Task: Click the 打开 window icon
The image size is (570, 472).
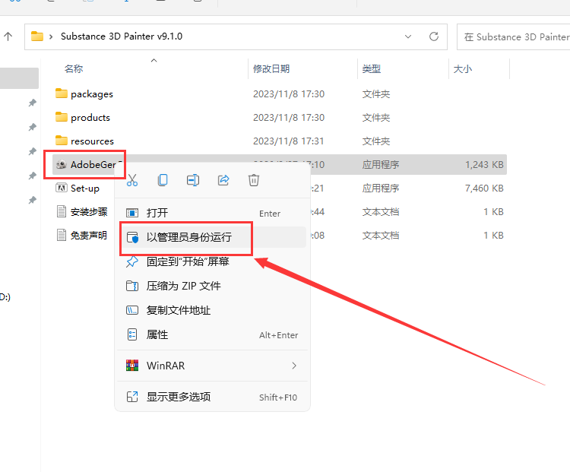Action: [x=132, y=213]
